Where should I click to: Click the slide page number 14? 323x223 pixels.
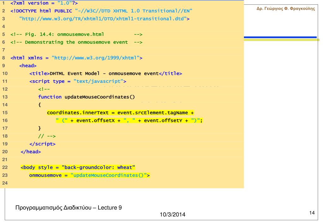312,213
